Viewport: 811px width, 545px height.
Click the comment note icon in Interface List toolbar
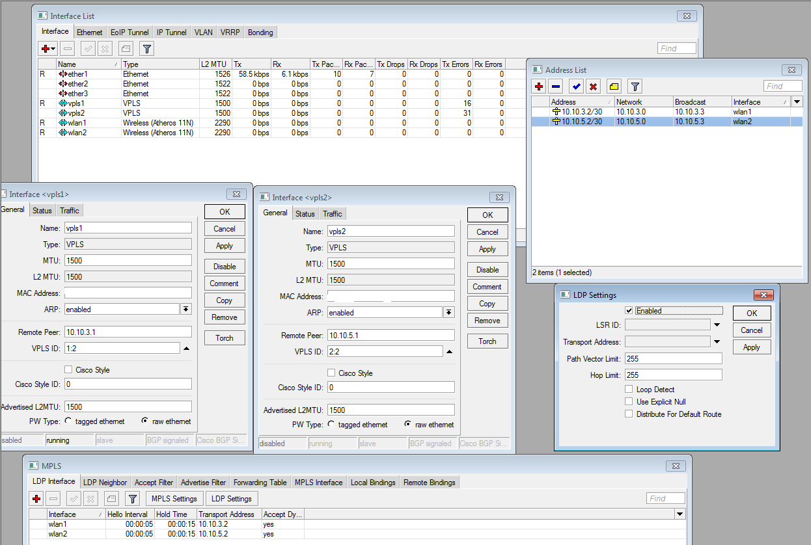tap(126, 49)
